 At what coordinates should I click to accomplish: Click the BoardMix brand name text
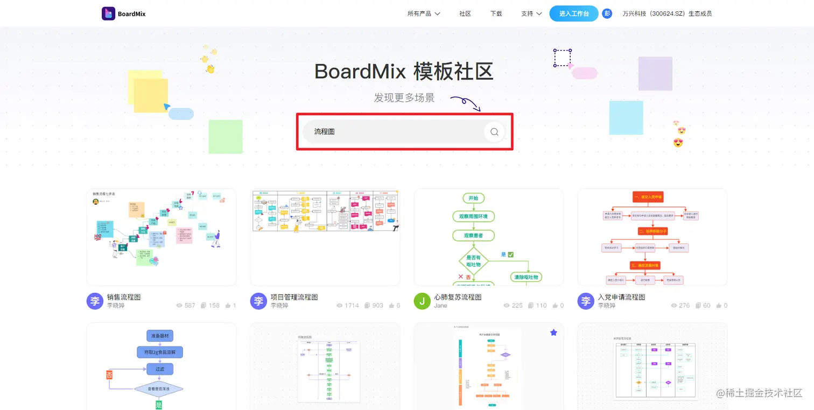(x=132, y=13)
